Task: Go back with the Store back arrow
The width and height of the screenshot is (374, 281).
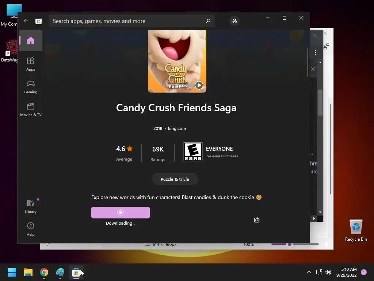Action: pyautogui.click(x=26, y=21)
